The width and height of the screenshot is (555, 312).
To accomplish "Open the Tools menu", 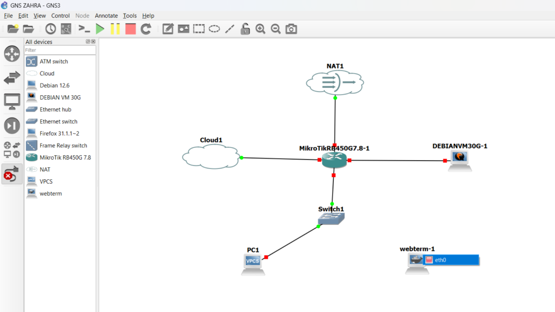I will [x=130, y=16].
